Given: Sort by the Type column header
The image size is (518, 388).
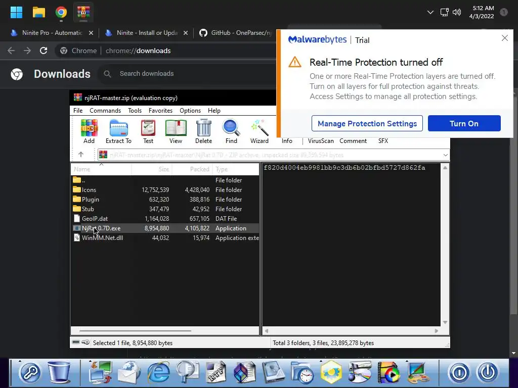Looking at the screenshot, I should [x=236, y=169].
